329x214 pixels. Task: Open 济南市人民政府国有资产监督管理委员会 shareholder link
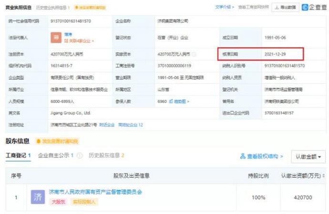click(95, 192)
